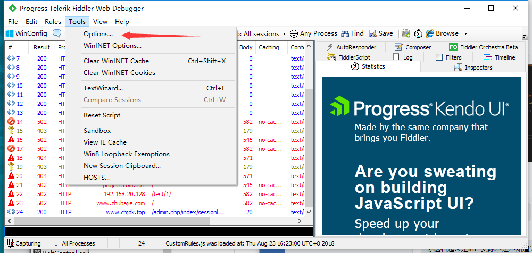Sort by the Result column header
The image size is (532, 253).
41,47
